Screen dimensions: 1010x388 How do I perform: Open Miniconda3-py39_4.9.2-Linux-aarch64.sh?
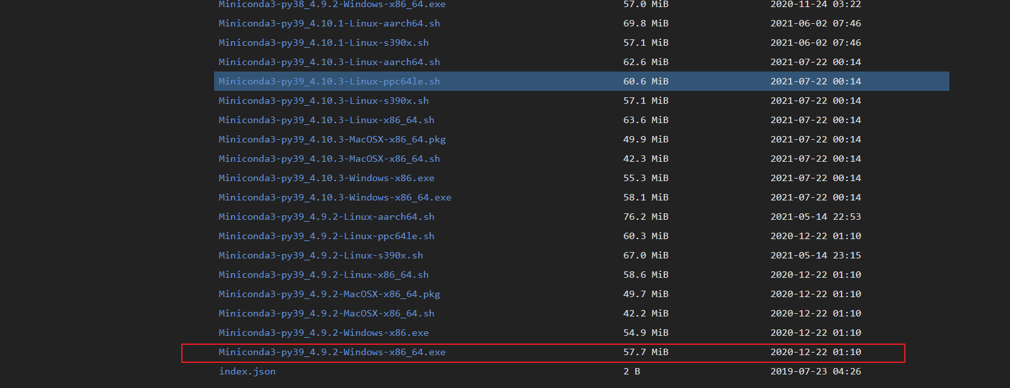pos(326,217)
